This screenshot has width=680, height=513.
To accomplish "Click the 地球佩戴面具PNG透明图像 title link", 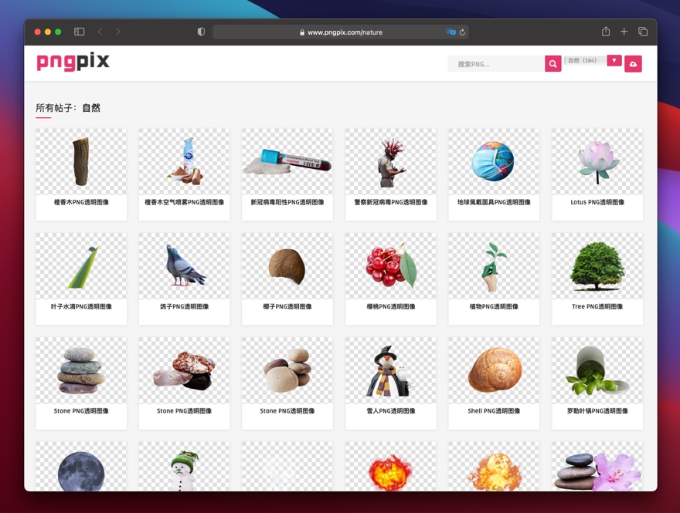I will coord(494,202).
